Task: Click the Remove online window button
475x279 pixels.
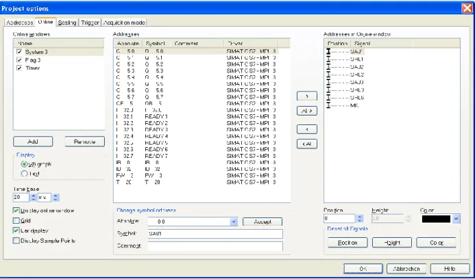Action: click(x=84, y=142)
